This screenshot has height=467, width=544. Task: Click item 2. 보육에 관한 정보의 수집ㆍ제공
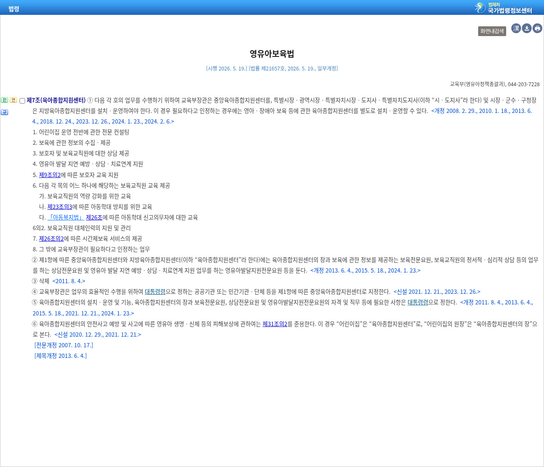[71, 143]
